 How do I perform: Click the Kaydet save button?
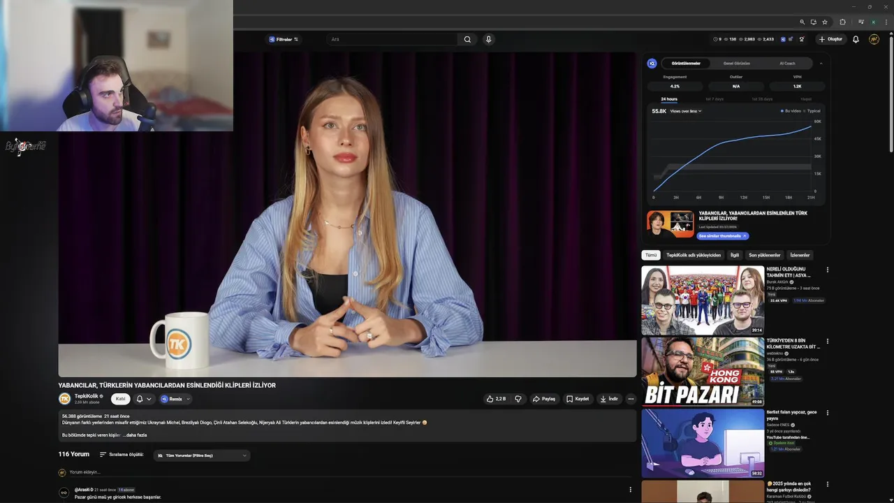(578, 399)
